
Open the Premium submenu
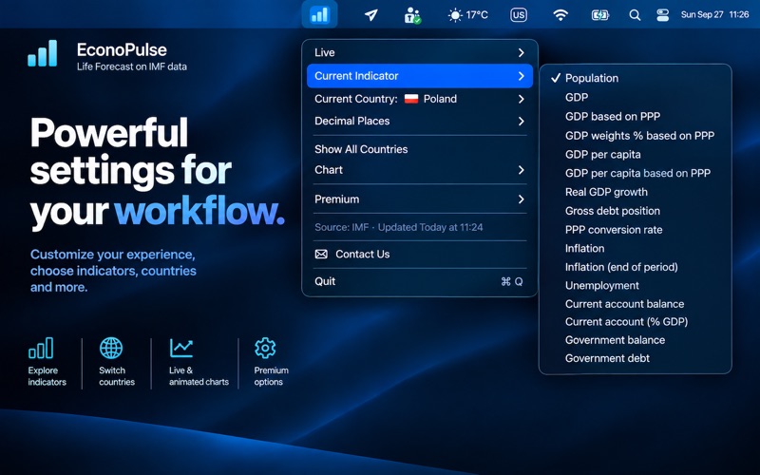pos(420,199)
